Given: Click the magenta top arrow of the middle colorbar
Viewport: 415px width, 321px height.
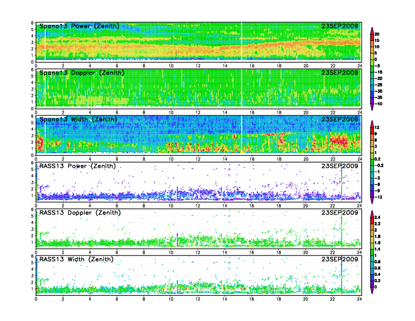Looking at the screenshot, I should [372, 124].
